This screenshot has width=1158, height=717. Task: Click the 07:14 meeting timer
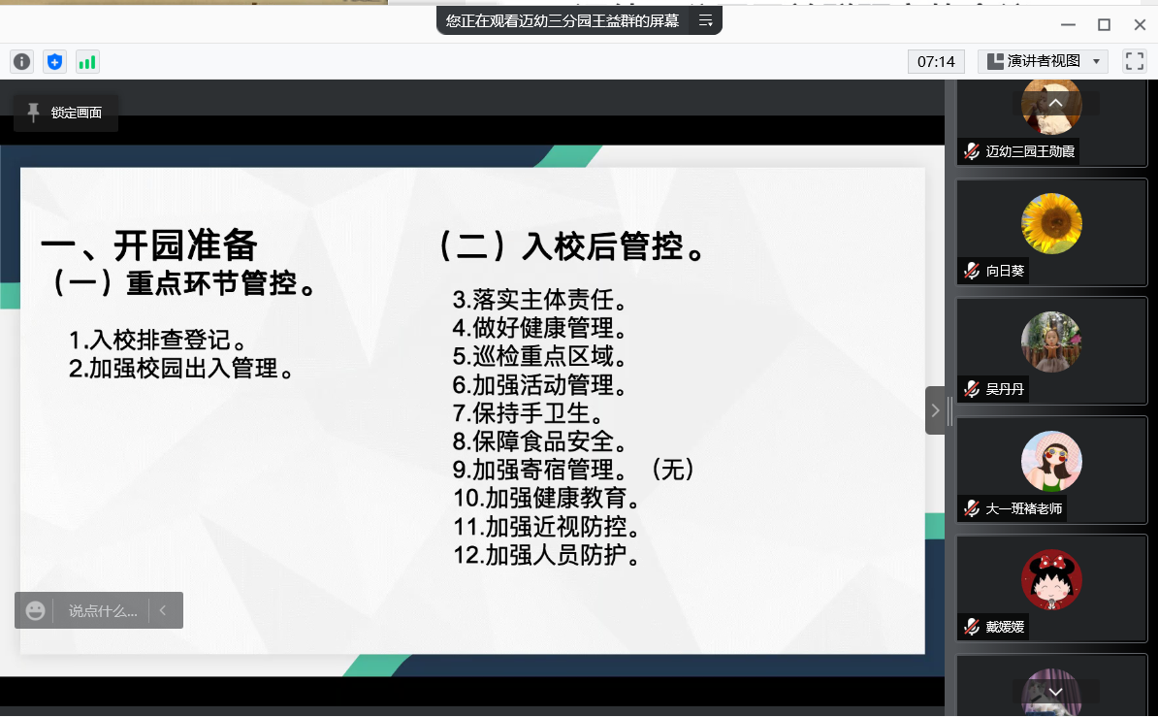936,61
